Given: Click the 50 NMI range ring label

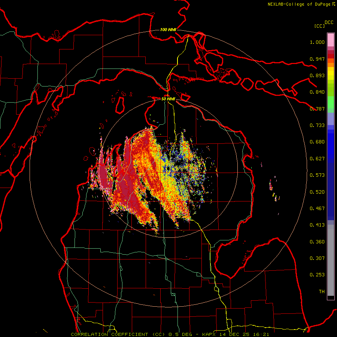Looking at the screenshot, I should [x=168, y=99].
